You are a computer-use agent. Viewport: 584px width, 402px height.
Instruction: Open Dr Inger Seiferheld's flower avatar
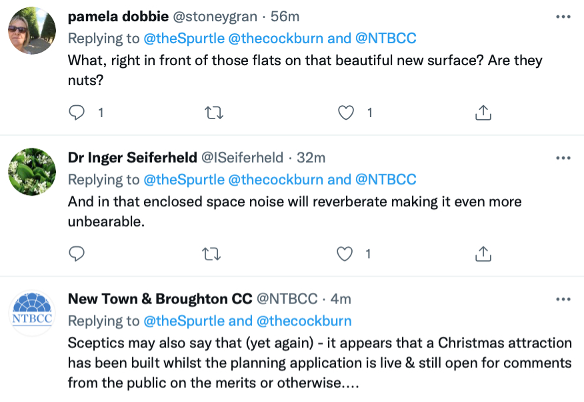32,172
